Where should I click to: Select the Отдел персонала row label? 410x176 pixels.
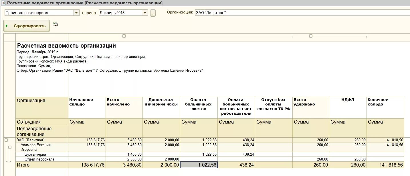[42, 159]
